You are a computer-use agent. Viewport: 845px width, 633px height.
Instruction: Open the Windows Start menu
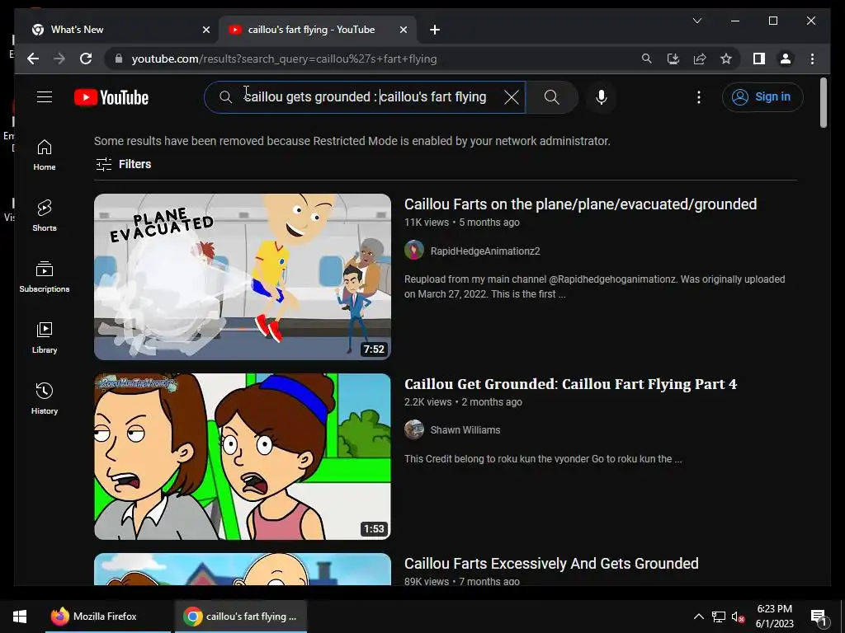20,617
